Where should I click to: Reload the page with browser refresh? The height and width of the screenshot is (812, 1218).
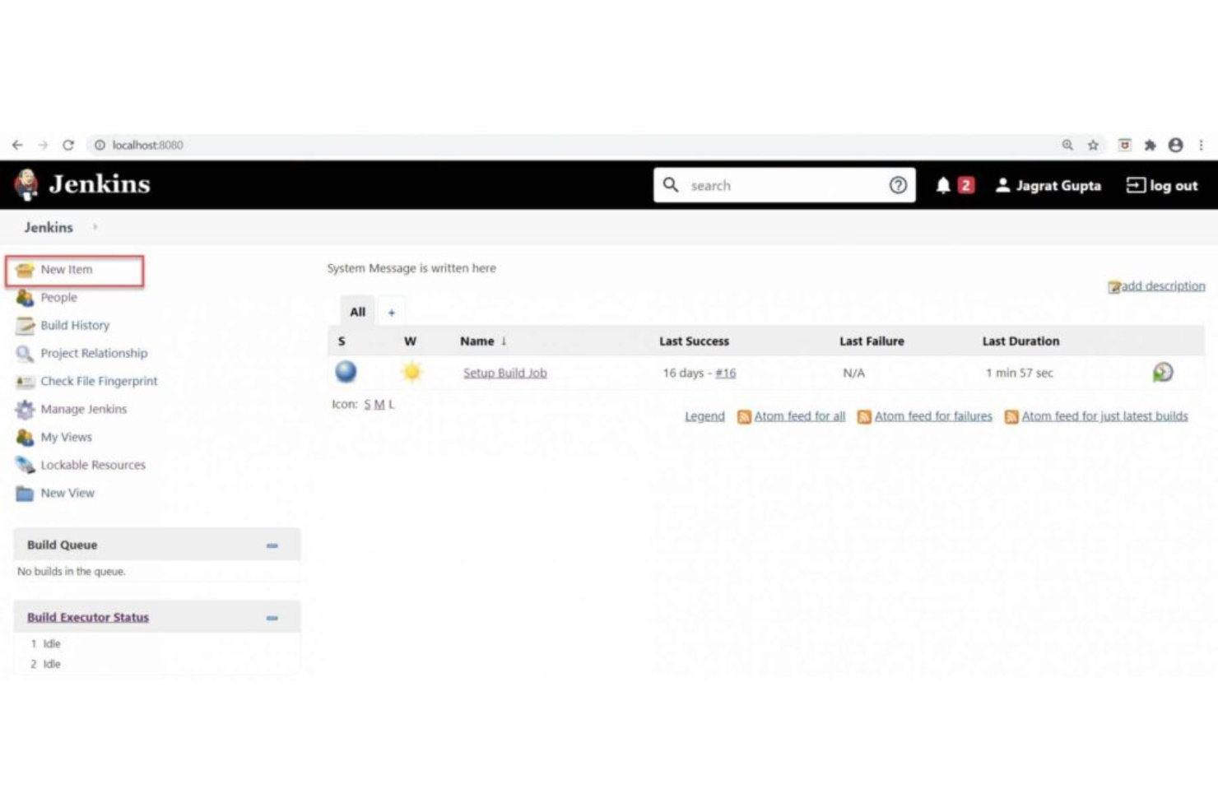(68, 145)
